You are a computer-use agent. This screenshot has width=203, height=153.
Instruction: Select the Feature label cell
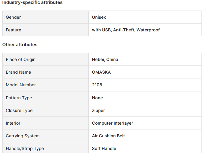tap(46, 30)
